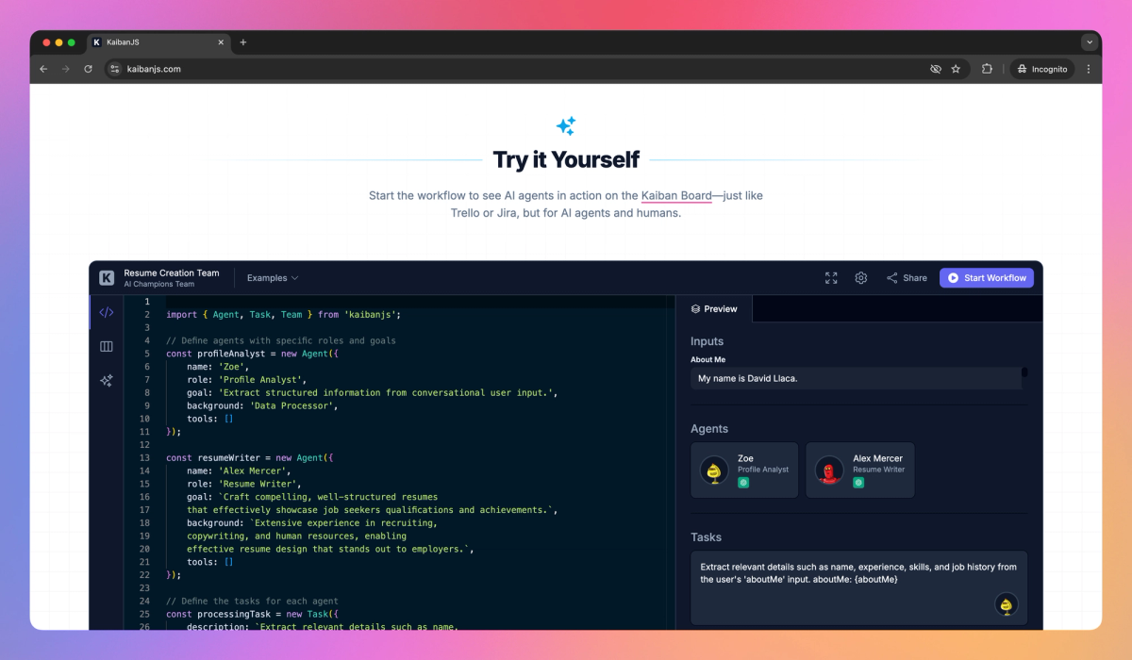Toggle the bookmark star in the address bar
The image size is (1132, 660).
[956, 68]
